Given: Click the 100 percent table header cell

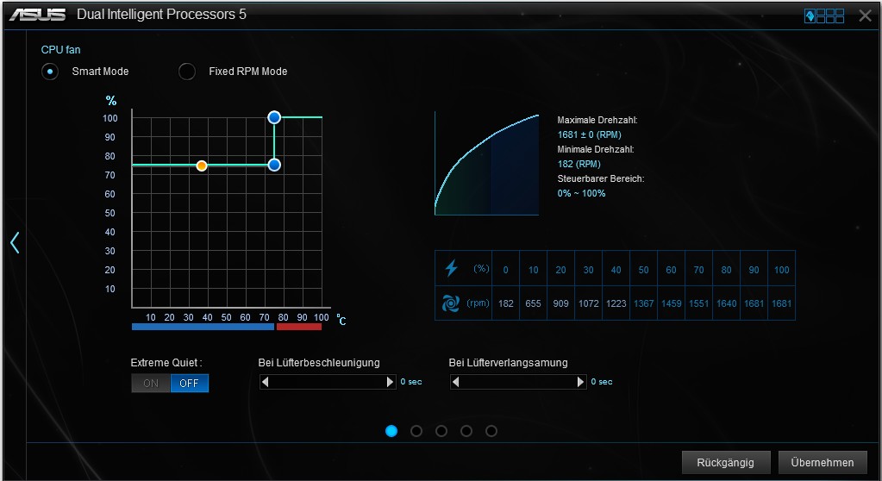Looking at the screenshot, I should click(781, 270).
